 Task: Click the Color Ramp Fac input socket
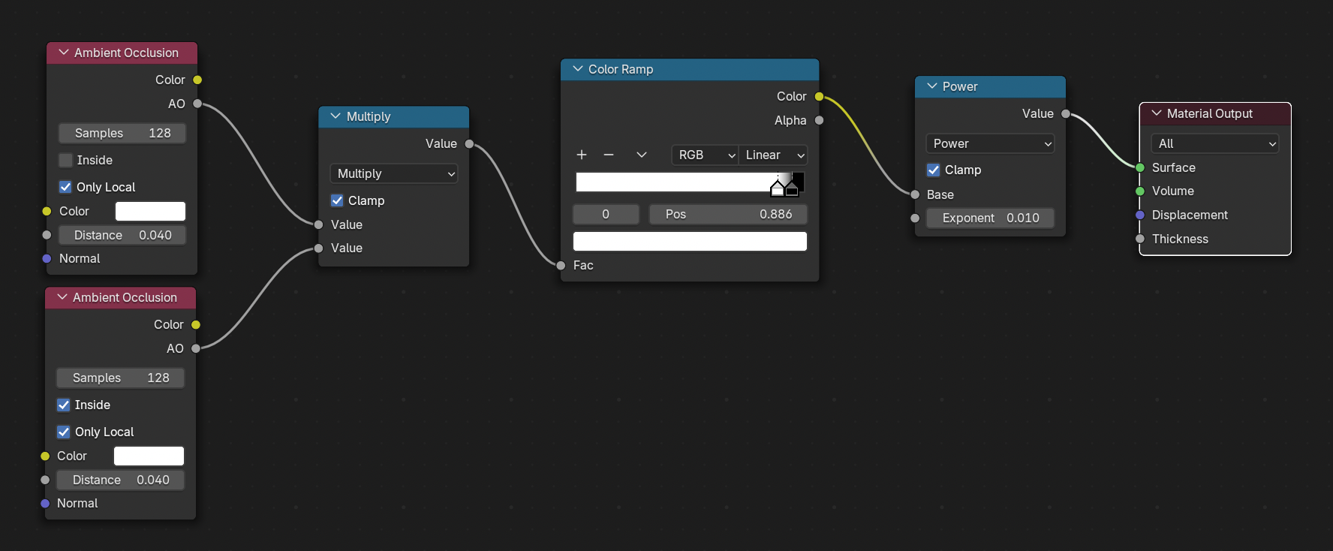[561, 265]
